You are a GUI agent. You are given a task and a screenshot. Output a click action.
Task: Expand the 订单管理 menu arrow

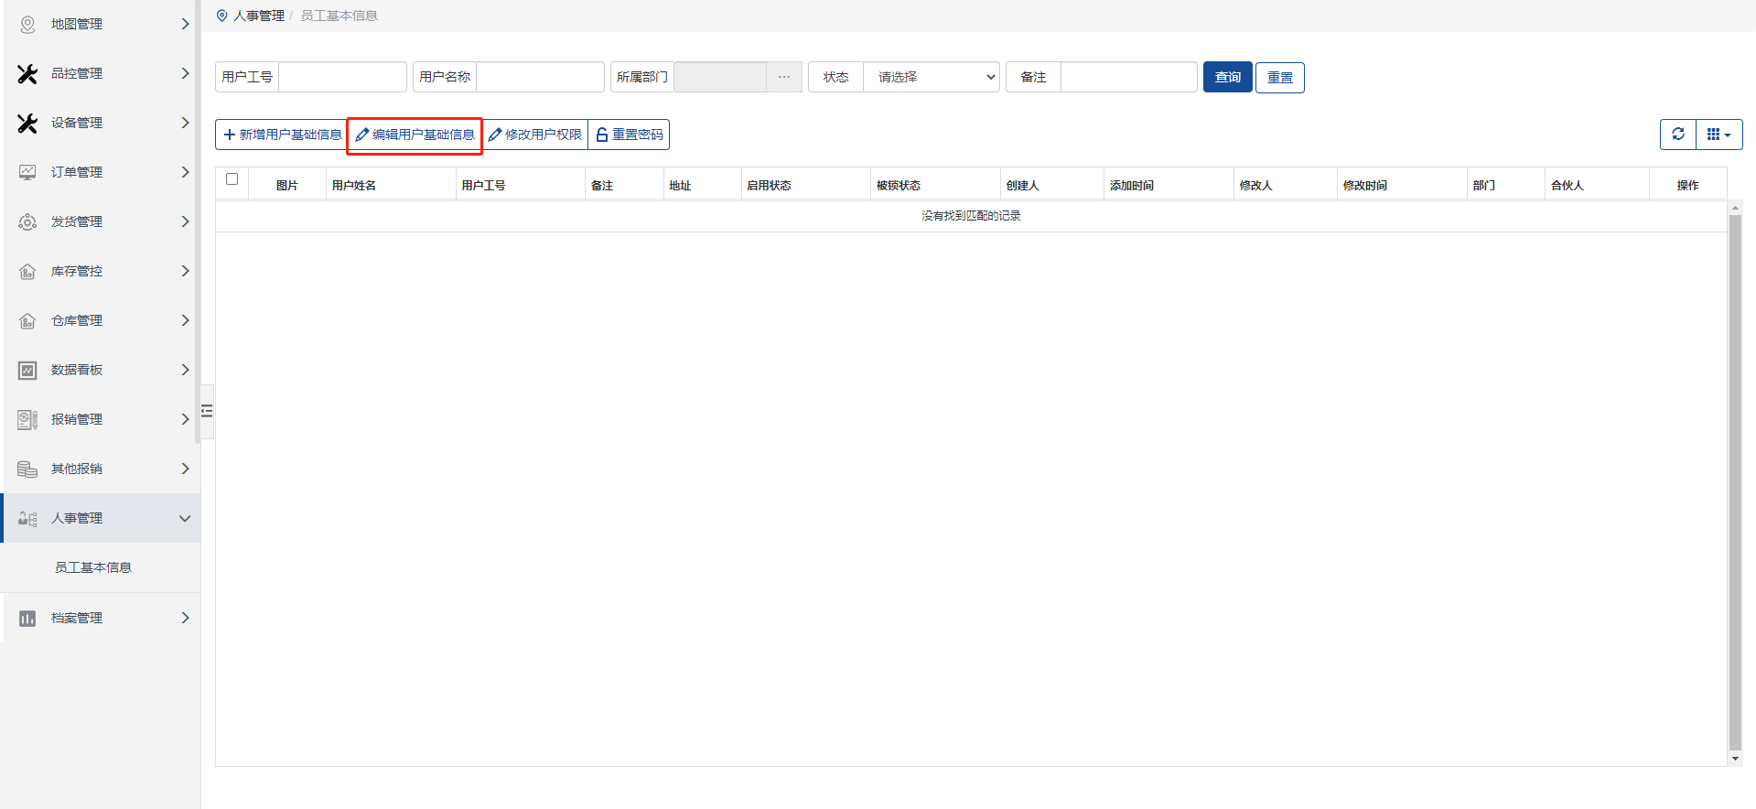(185, 172)
